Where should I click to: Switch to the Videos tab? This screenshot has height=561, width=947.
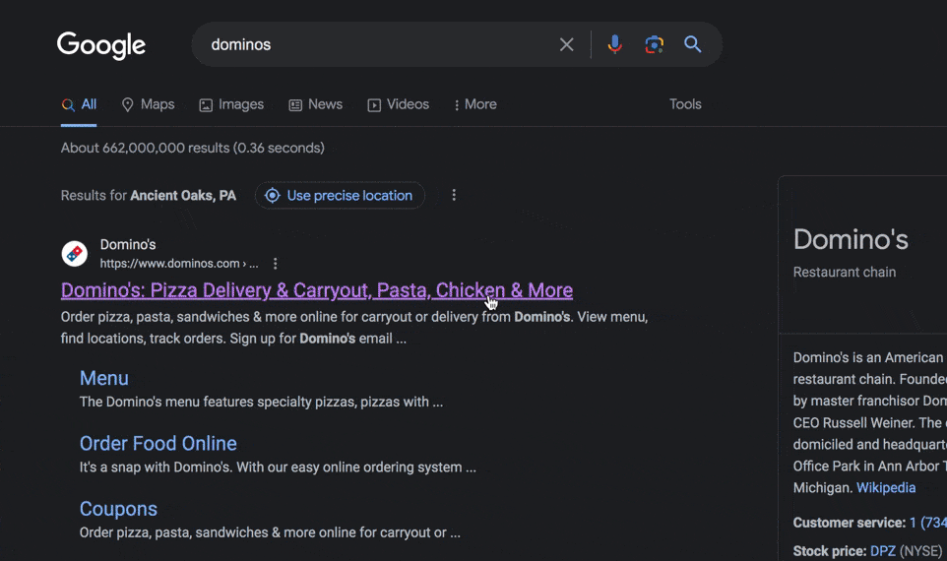(398, 104)
